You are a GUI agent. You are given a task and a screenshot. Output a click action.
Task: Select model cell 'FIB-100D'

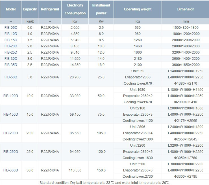coord(11,96)
